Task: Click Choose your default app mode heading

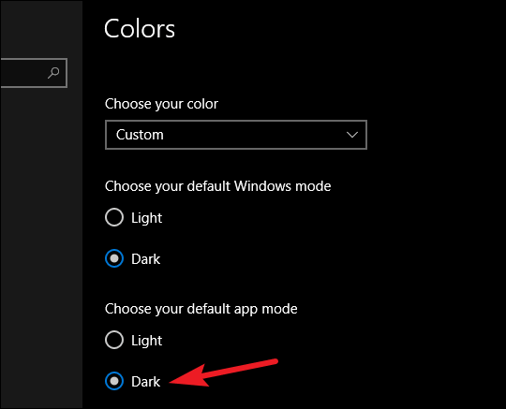Action: click(201, 309)
